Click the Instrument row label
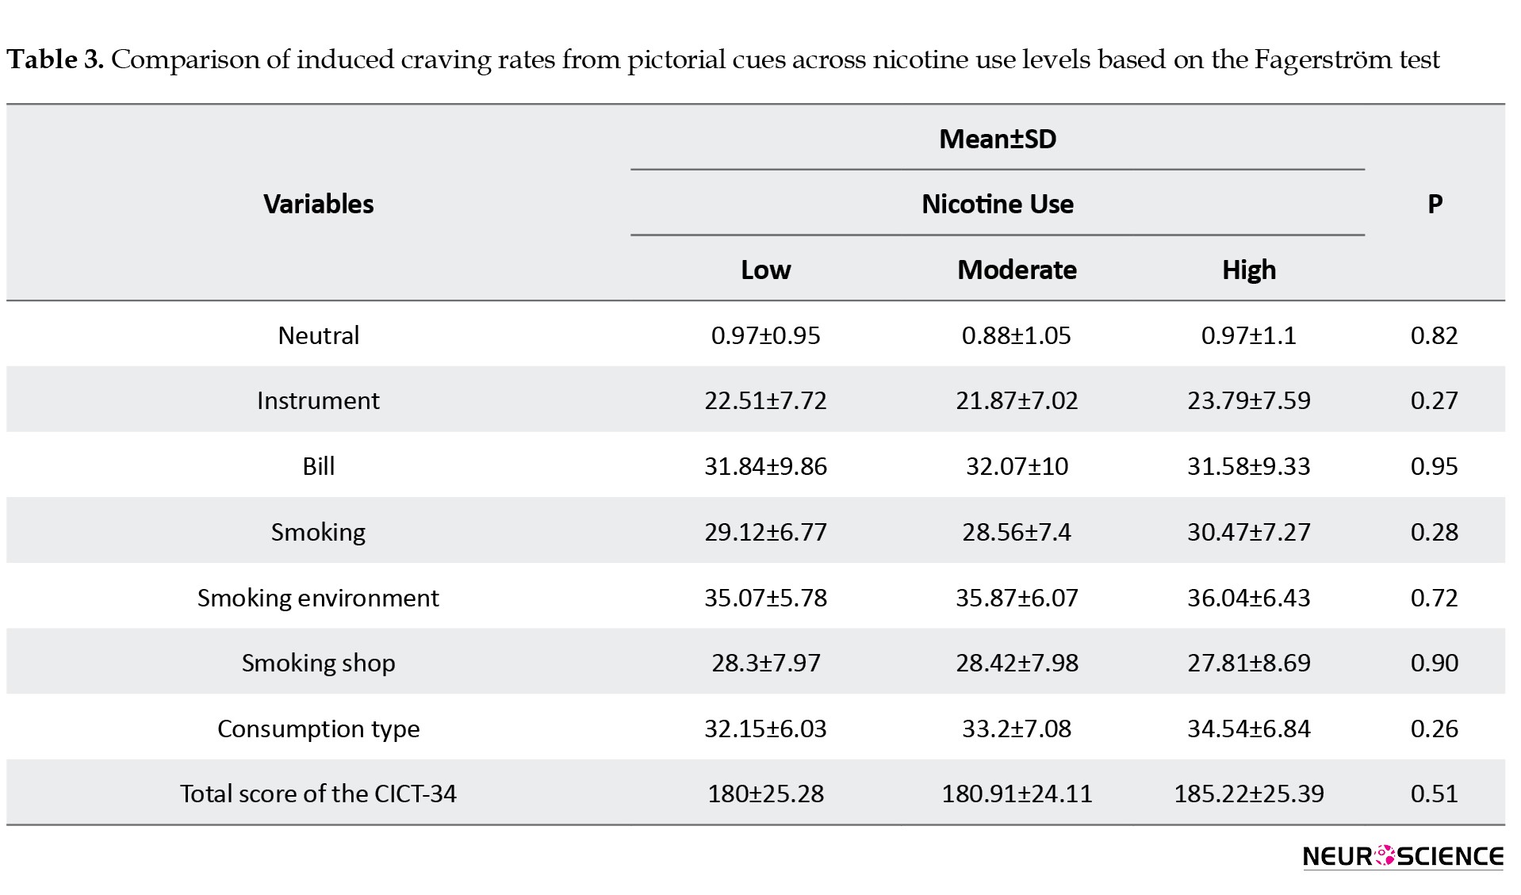This screenshot has height=895, width=1521. coord(319,400)
